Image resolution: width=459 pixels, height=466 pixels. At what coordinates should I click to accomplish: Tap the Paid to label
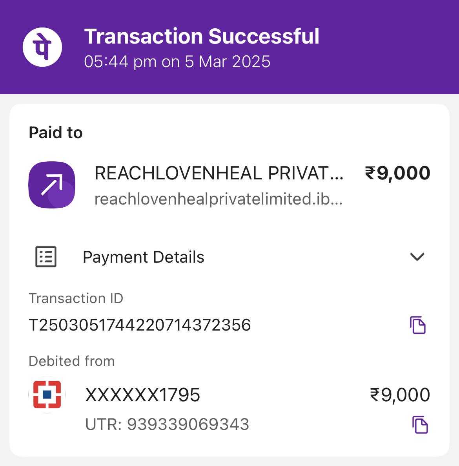coord(56,132)
